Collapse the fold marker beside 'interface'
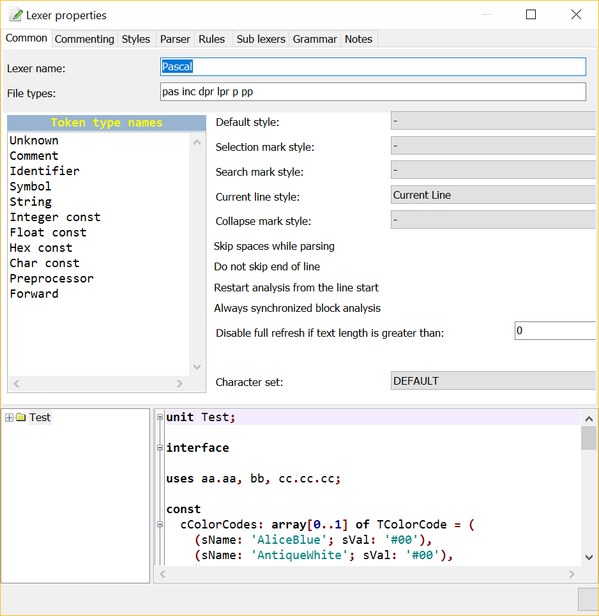 [x=160, y=448]
